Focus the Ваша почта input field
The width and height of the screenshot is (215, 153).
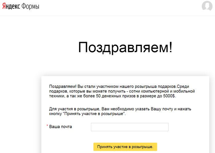click(130, 127)
